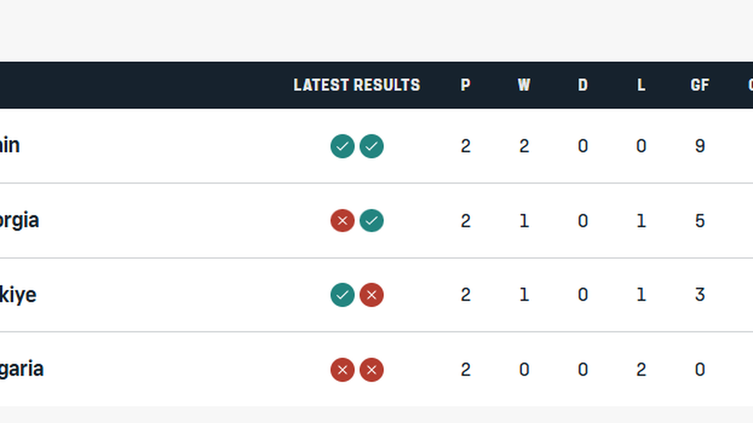Click Spain's goals-for value 9

[x=700, y=147]
